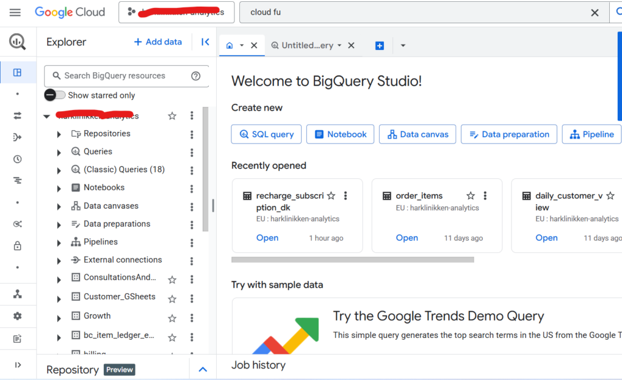Click the blue new tab plus icon

380,46
